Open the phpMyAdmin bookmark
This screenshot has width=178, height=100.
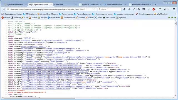pyautogui.click(x=161, y=14)
